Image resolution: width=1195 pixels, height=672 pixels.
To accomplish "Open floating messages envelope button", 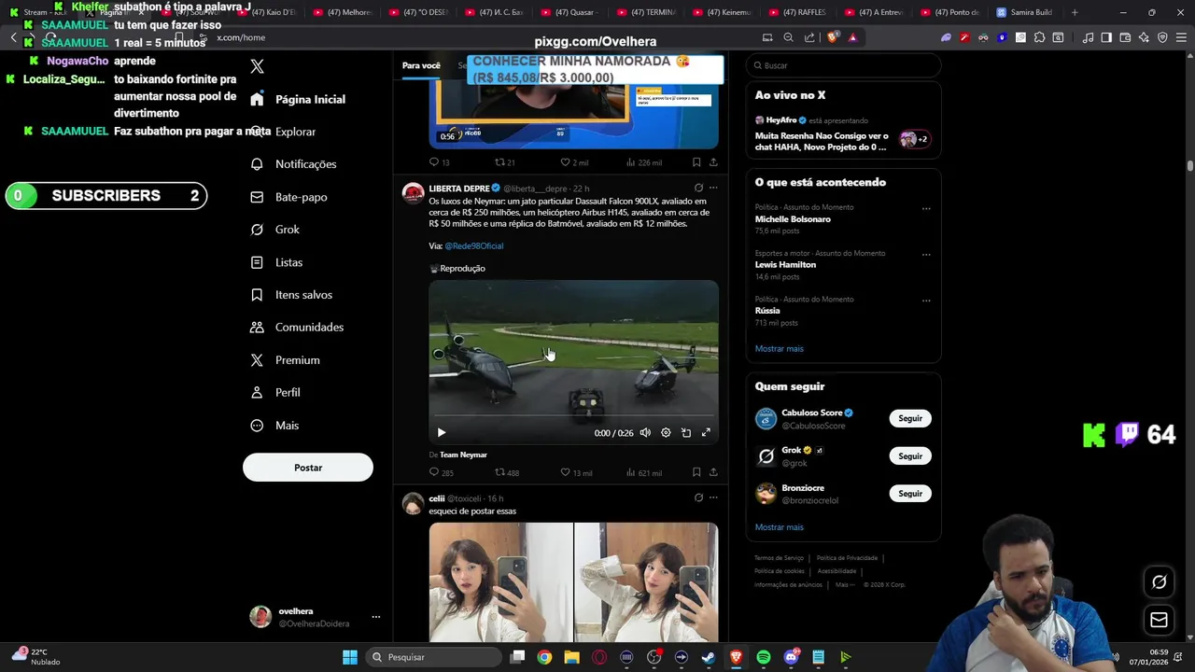I will coord(1159,620).
